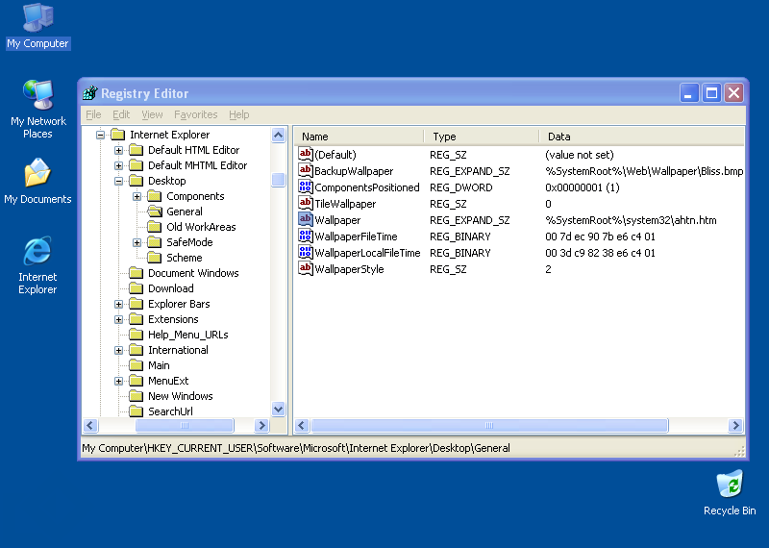
Task: Click the ahtn.htm wallpaper path data
Action: pos(631,220)
